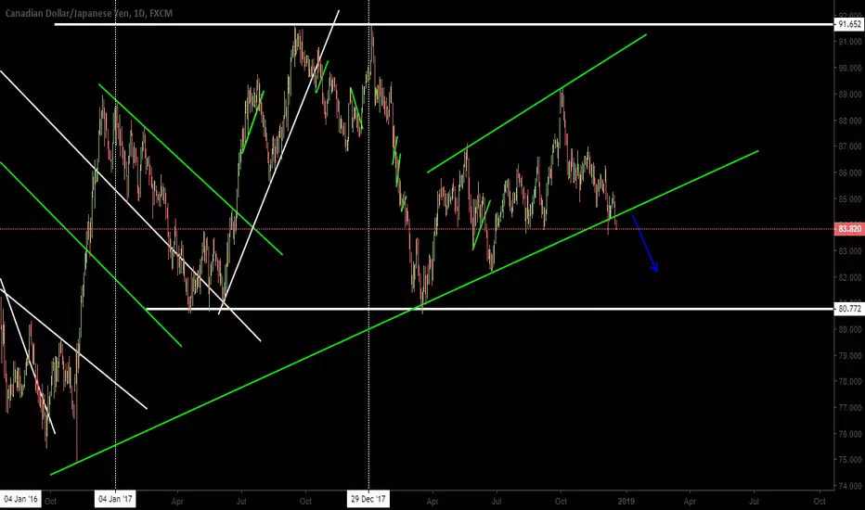Click the 80.000 price axis value
865x510 pixels.
(850, 330)
